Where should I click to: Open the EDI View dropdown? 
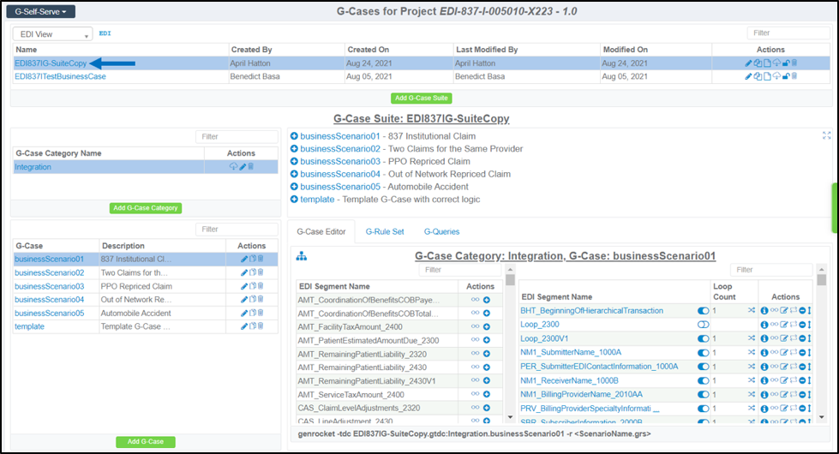[52, 34]
